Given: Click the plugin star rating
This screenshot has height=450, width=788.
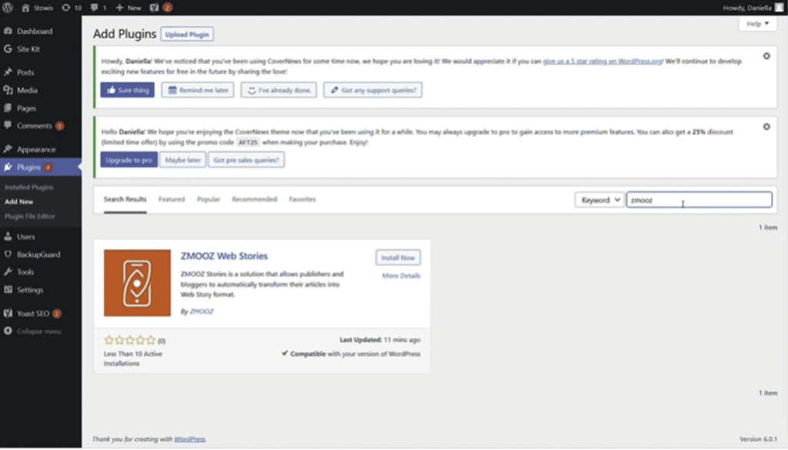Looking at the screenshot, I should point(129,341).
